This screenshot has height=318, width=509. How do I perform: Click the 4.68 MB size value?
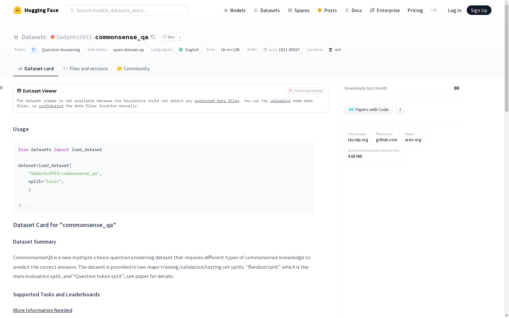pyautogui.click(x=355, y=156)
